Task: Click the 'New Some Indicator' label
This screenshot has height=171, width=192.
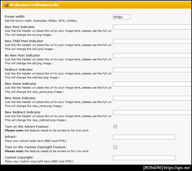Action: point(20,84)
